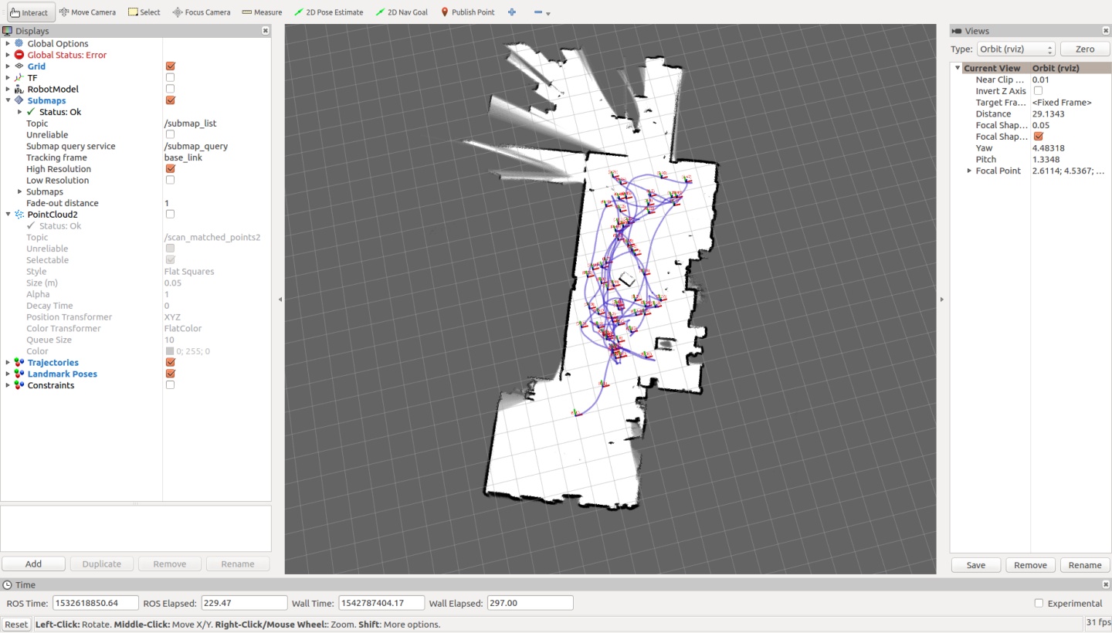Click the Save view button

975,565
